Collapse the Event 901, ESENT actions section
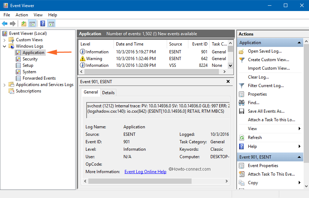 (299, 157)
